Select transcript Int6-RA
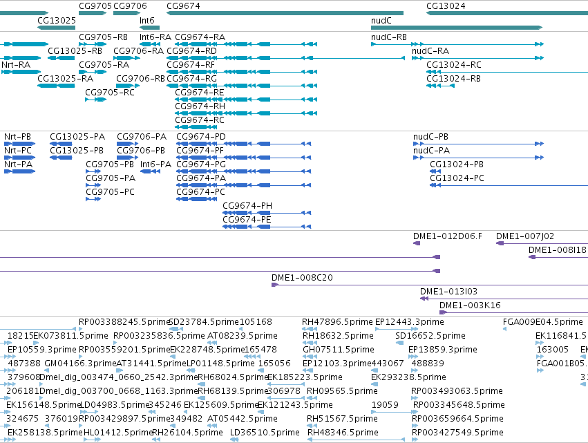Image resolution: width=588 pixels, height=443 pixels. [x=155, y=37]
